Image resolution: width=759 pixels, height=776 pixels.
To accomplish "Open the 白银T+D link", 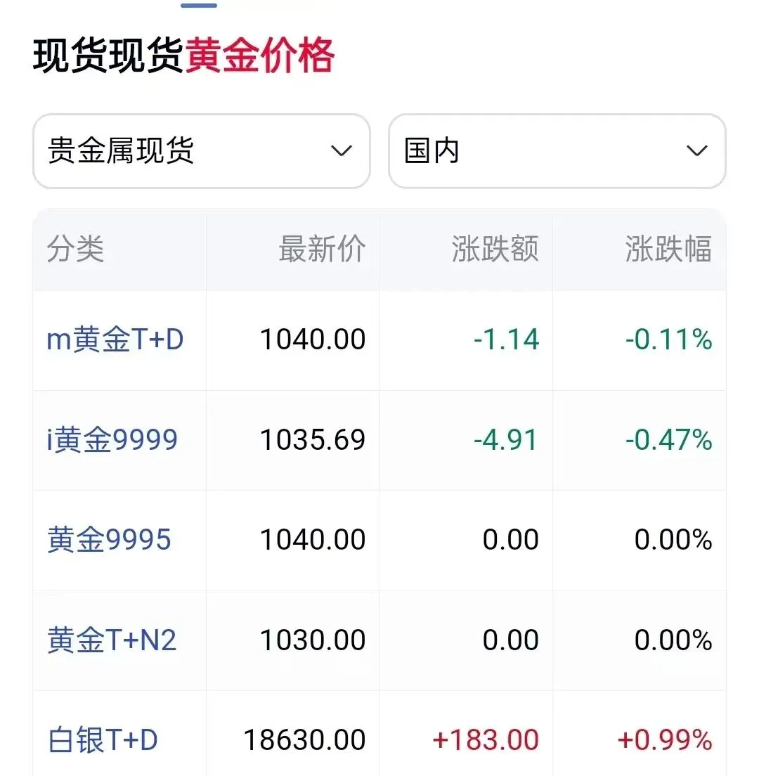I will pos(103,740).
